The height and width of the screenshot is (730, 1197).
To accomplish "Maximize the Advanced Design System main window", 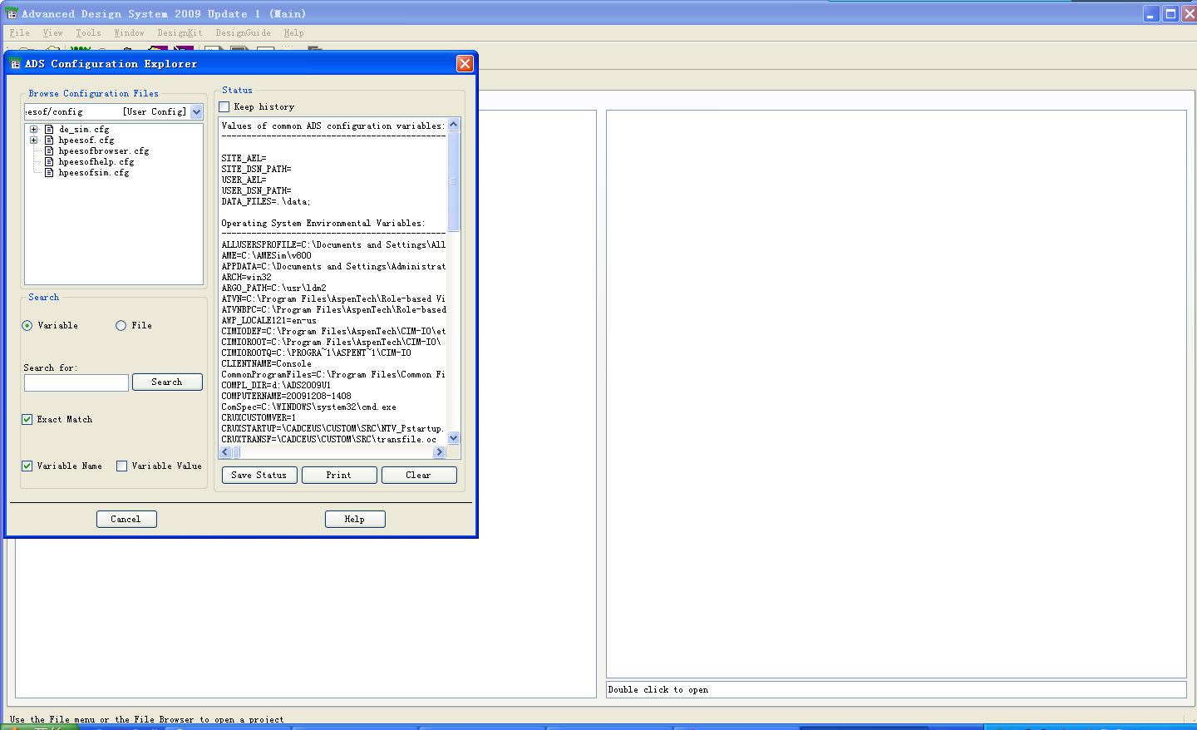I will [1170, 13].
